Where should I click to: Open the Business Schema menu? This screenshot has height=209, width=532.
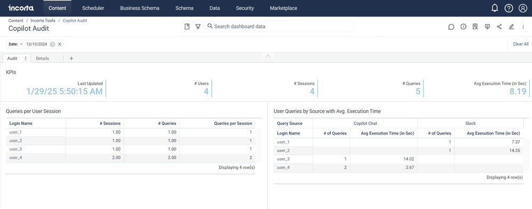[140, 8]
